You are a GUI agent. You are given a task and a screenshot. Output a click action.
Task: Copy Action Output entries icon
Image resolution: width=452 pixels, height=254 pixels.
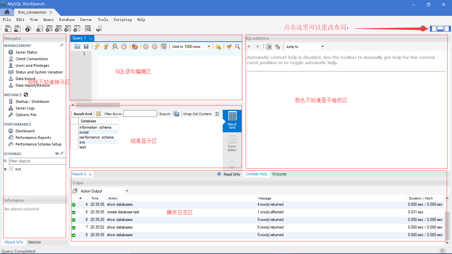pos(75,191)
